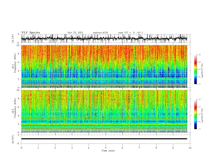Image resolution: width=214 pixels, height=166 pixels.
Task: Click time axis tick label "5"
Action: (106, 148)
